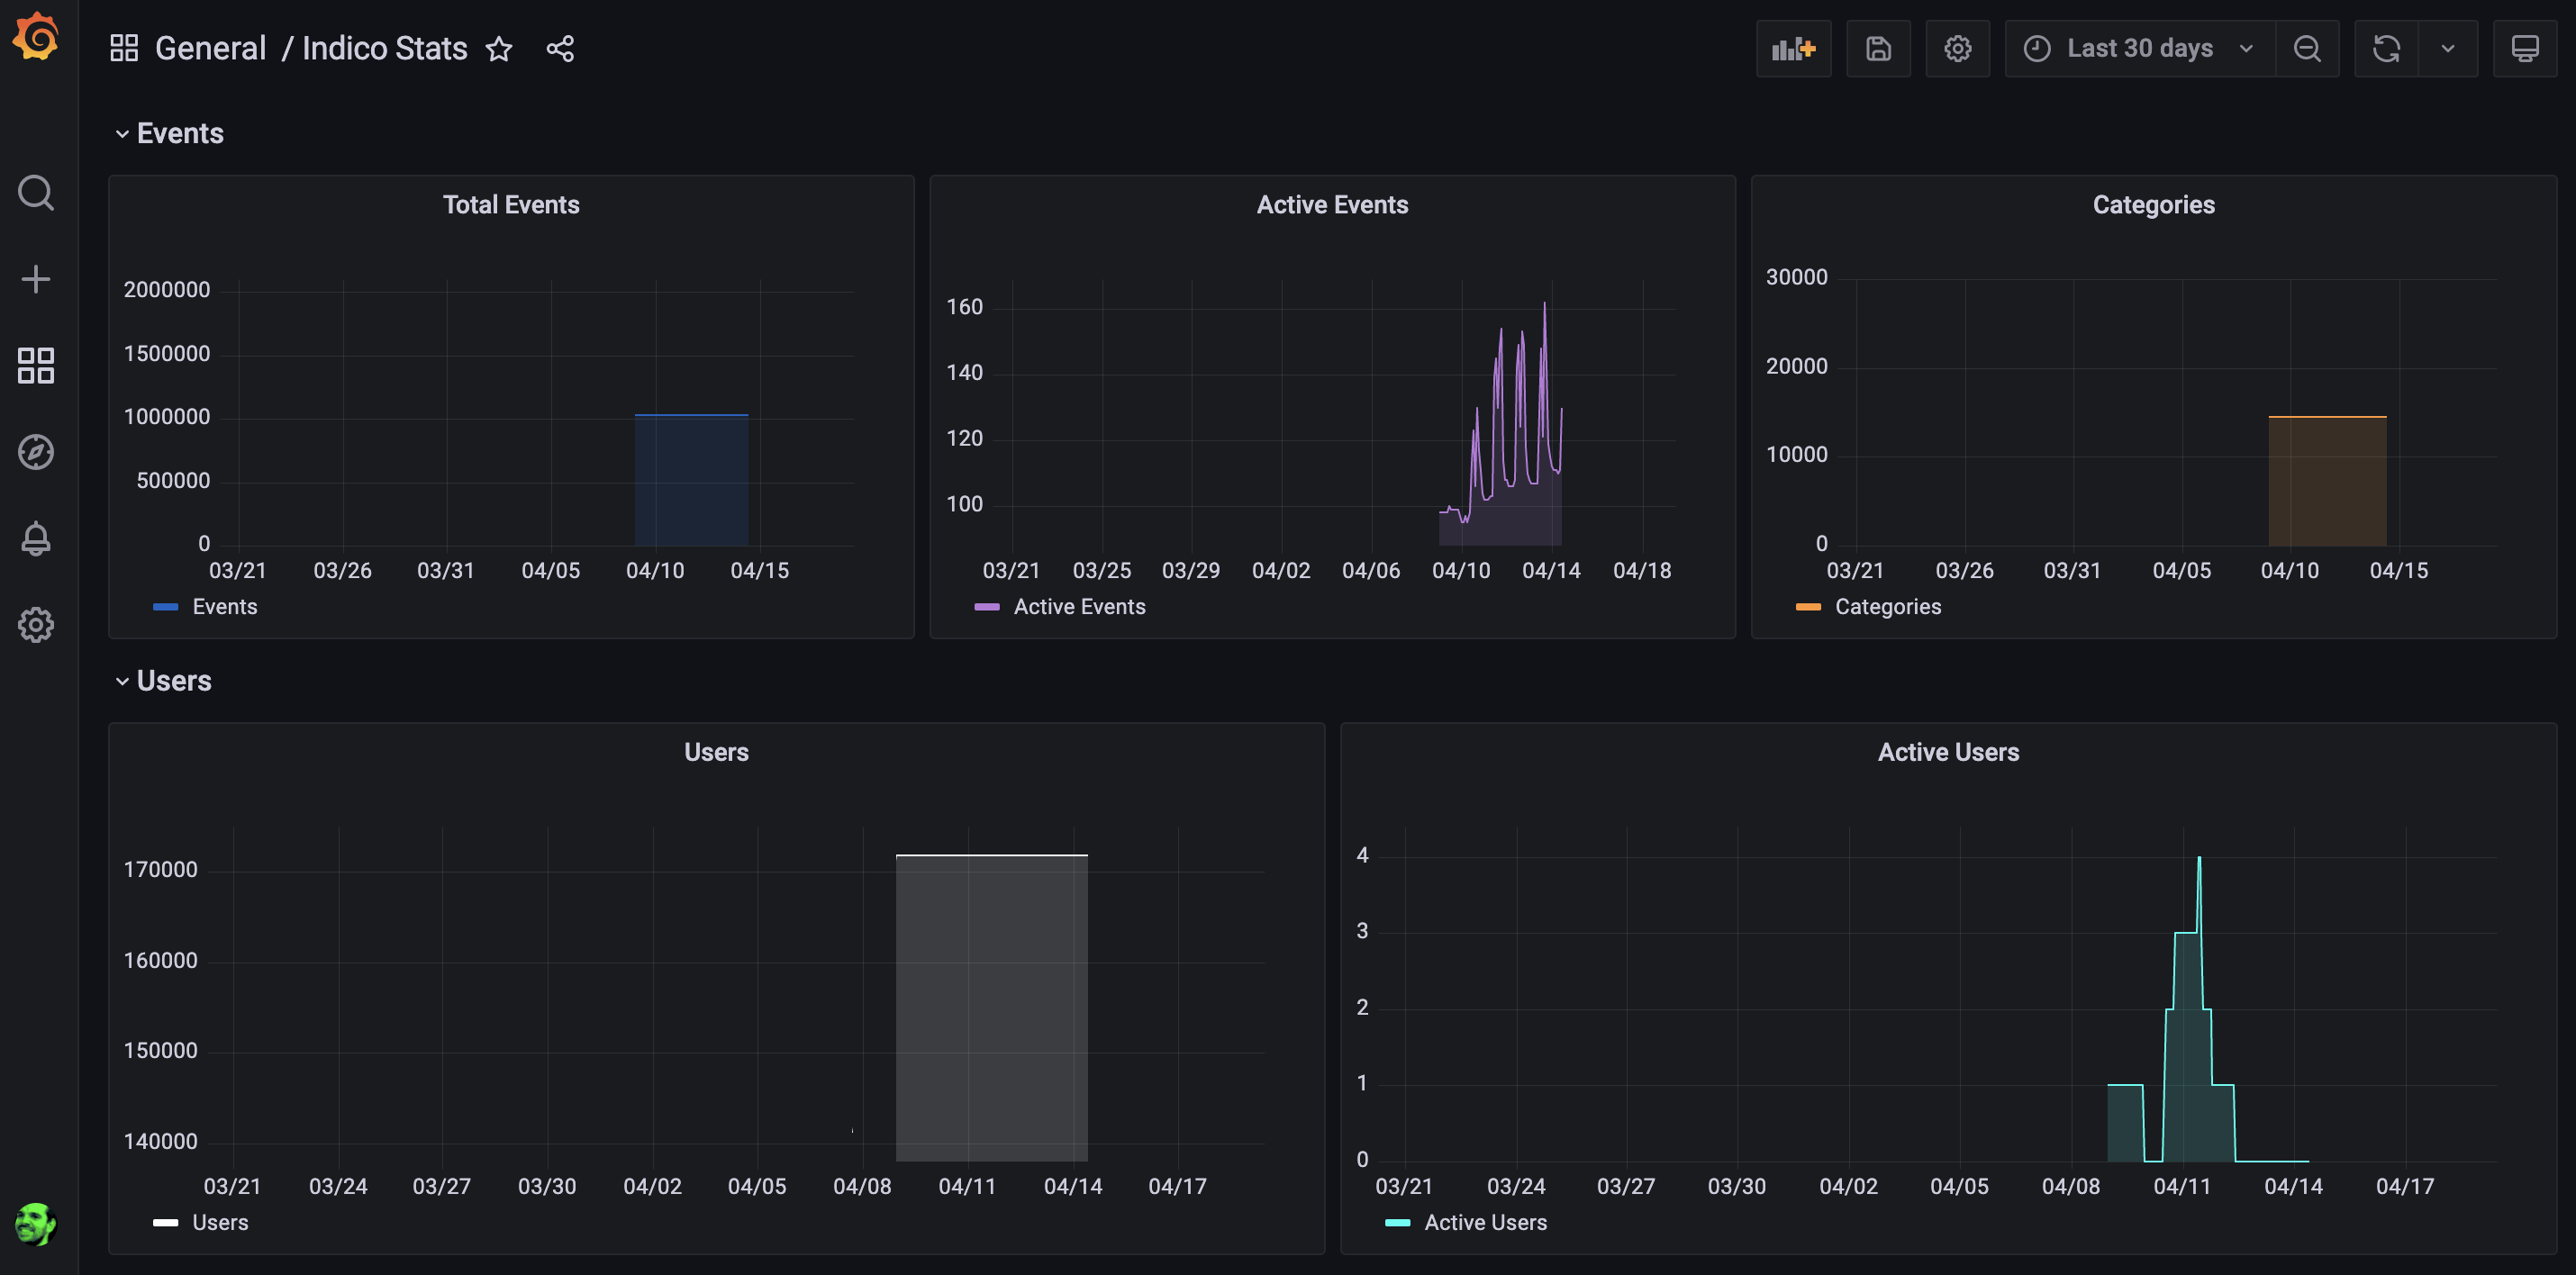Save dashboard using the floppy disk icon
This screenshot has height=1275, width=2576.
click(1877, 48)
